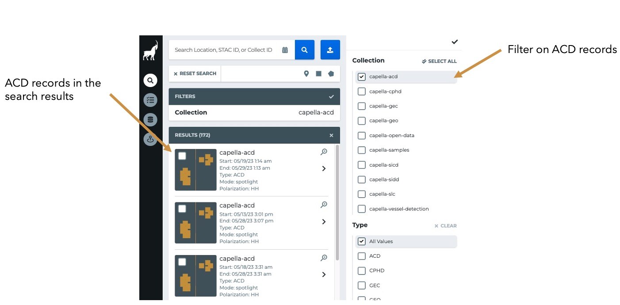620x305 pixels.
Task: Click the FILTERS header bar
Action: click(254, 96)
